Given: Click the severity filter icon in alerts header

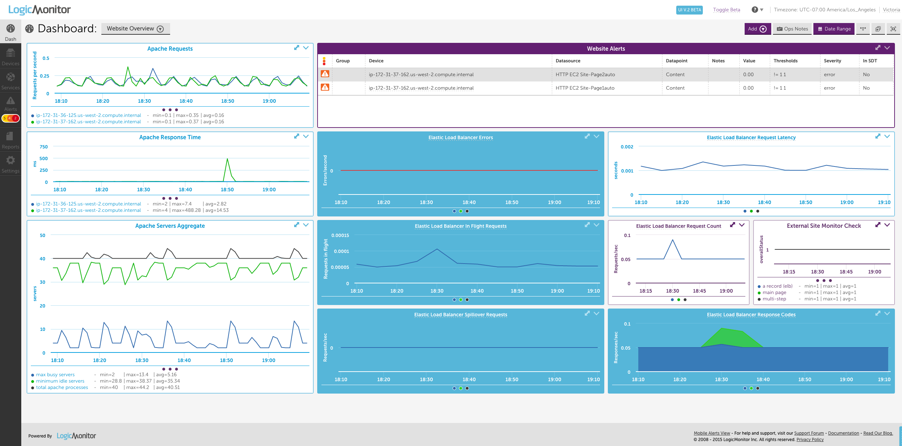Looking at the screenshot, I should [x=324, y=61].
